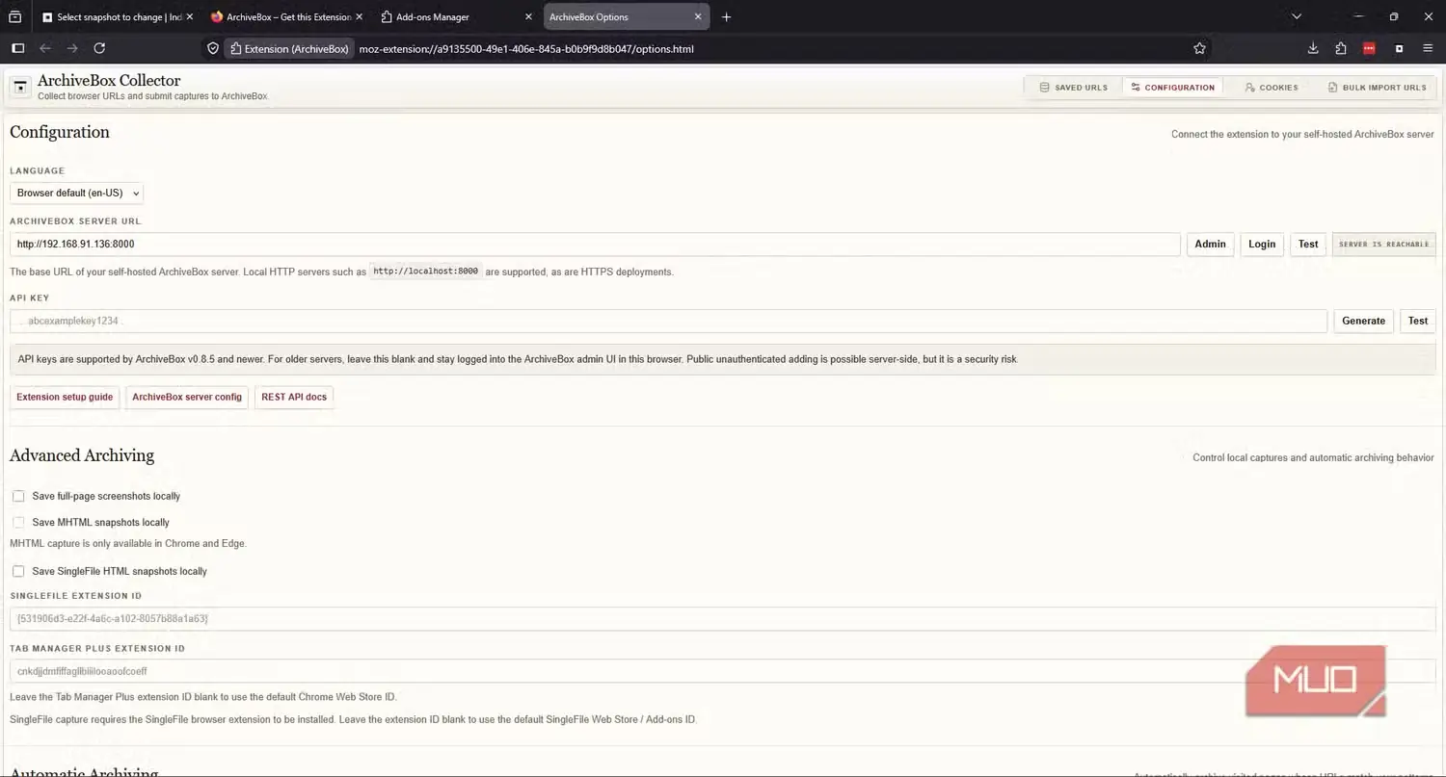This screenshot has width=1446, height=777.
Task: Open the Bulk Import URLs section
Action: click(x=1377, y=88)
